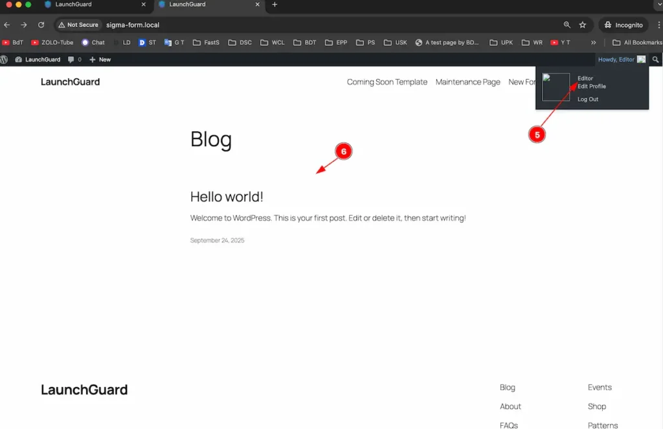Open a new browser tab
Image resolution: width=663 pixels, height=429 pixels.
pos(275,5)
